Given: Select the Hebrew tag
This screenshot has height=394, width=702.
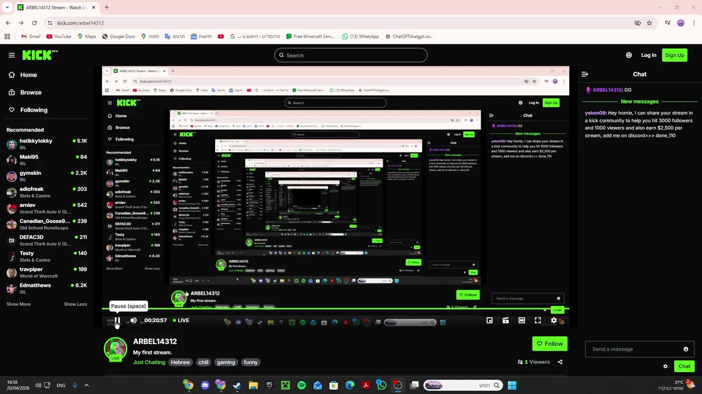Looking at the screenshot, I should 180,362.
